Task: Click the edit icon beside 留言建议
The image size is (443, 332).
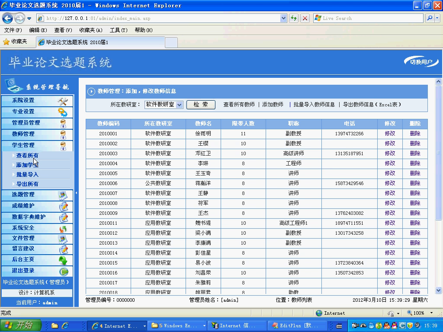Action: click(63, 249)
